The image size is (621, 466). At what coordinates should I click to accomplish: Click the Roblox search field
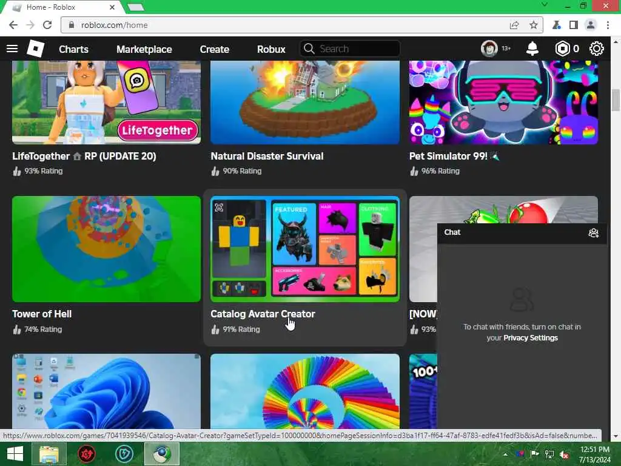pyautogui.click(x=350, y=49)
